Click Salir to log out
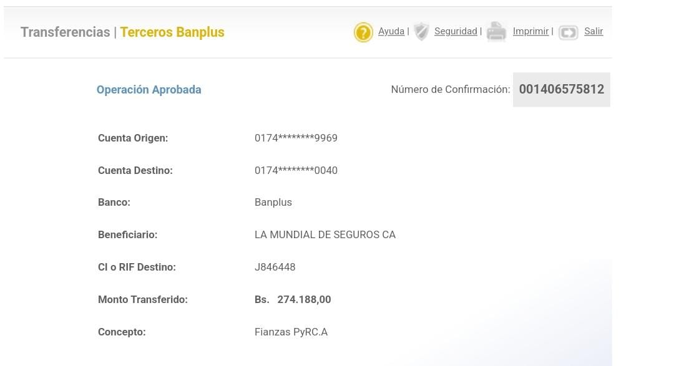The width and height of the screenshot is (674, 366). point(593,31)
